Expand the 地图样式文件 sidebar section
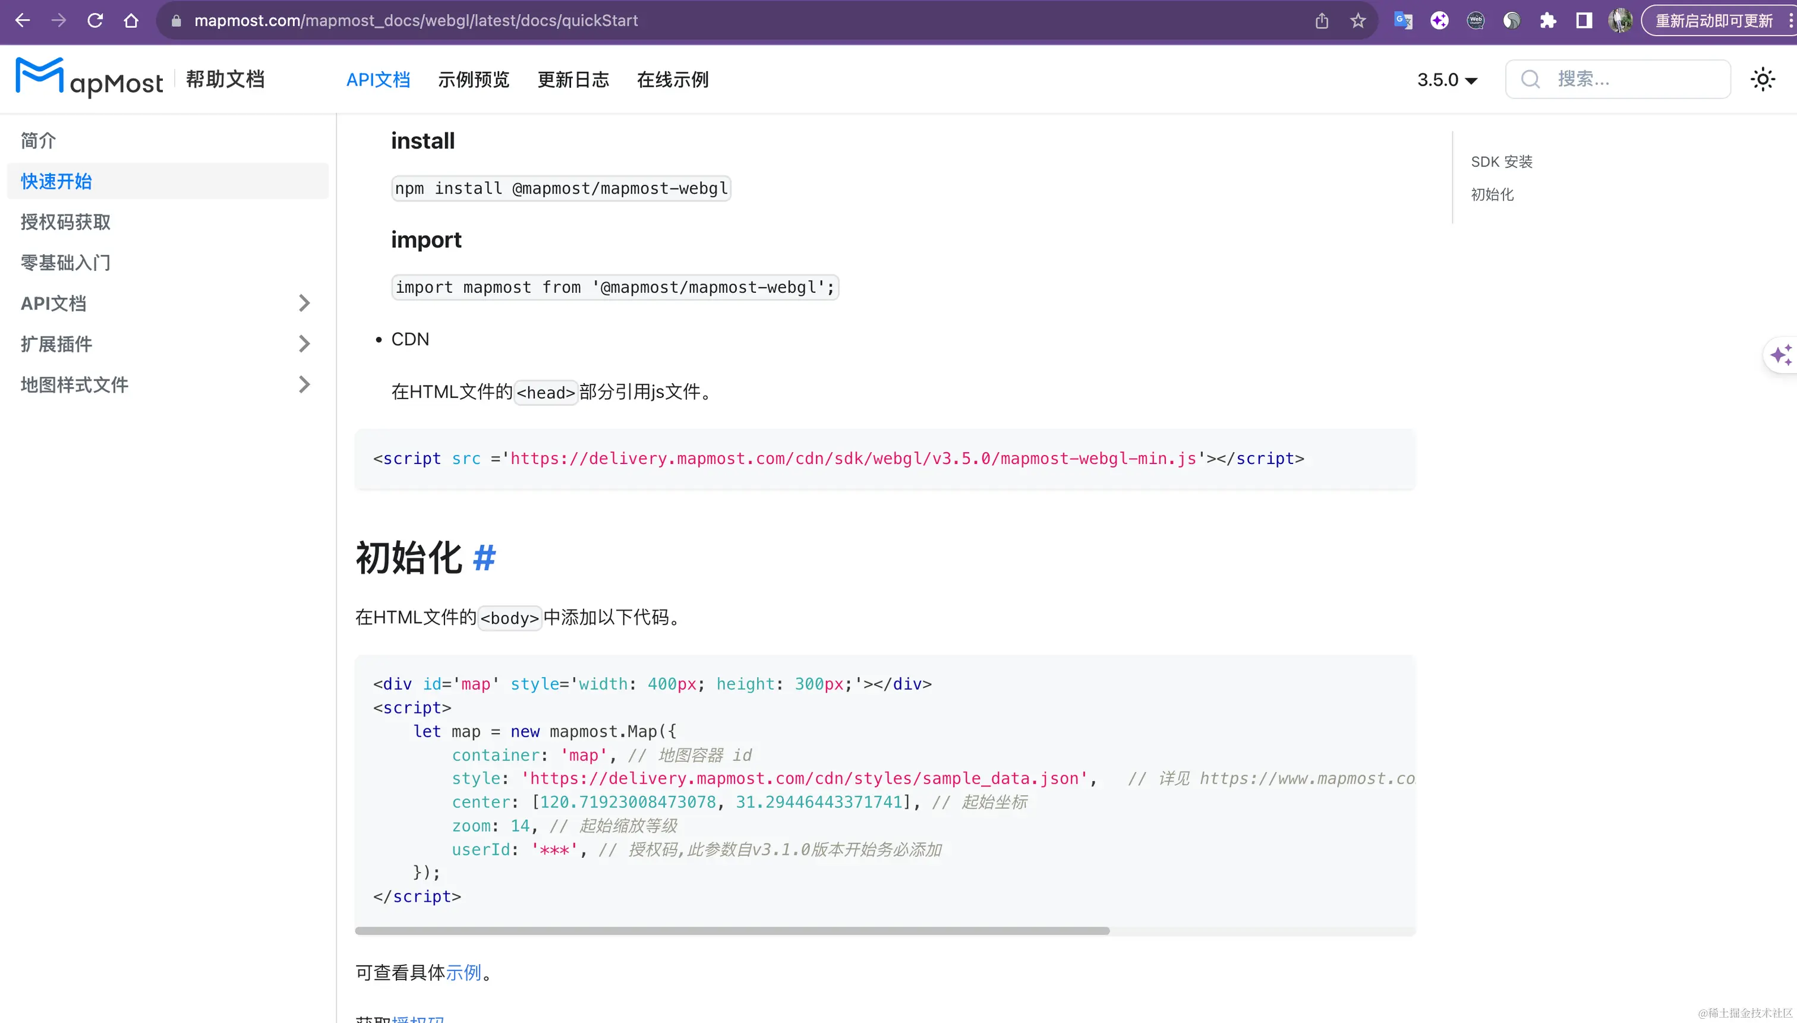This screenshot has width=1797, height=1023. 304,385
